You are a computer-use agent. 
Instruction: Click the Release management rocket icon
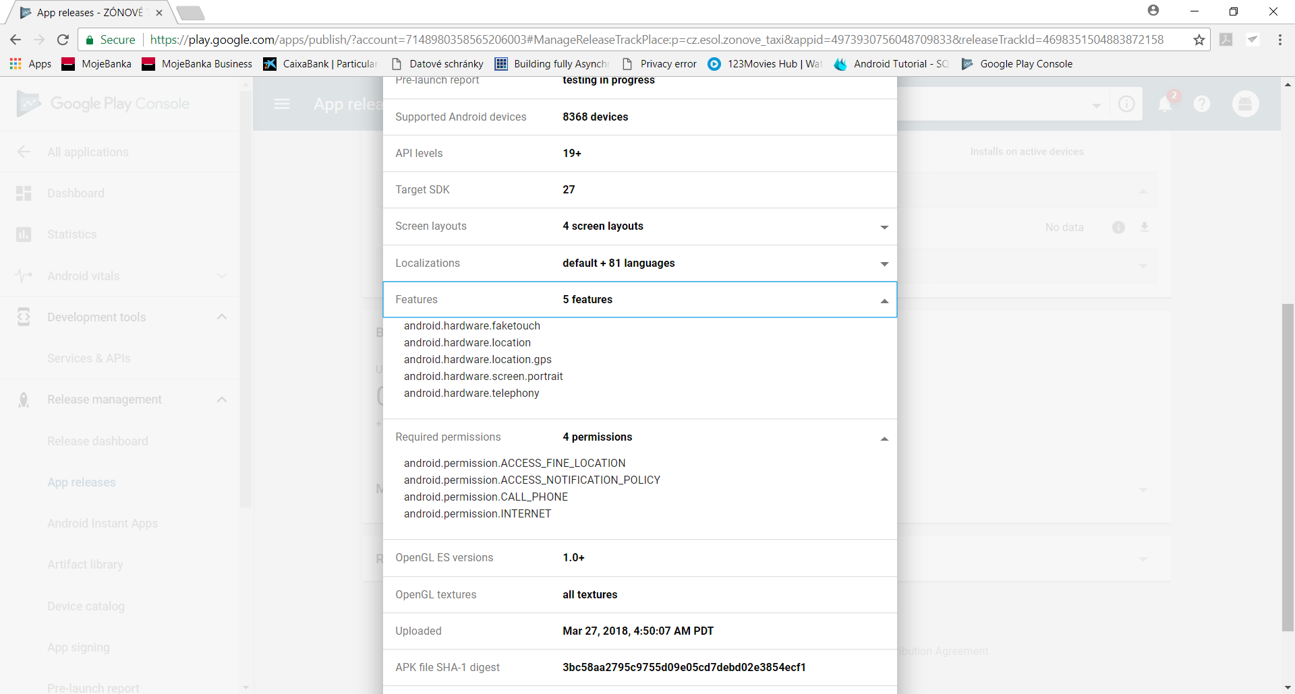(24, 400)
